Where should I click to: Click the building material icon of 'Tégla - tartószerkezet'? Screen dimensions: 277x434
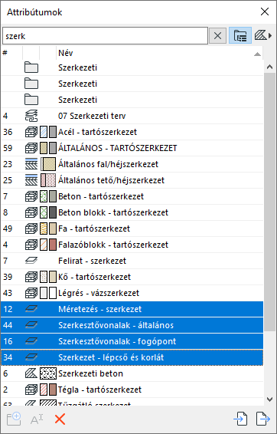coord(31,390)
